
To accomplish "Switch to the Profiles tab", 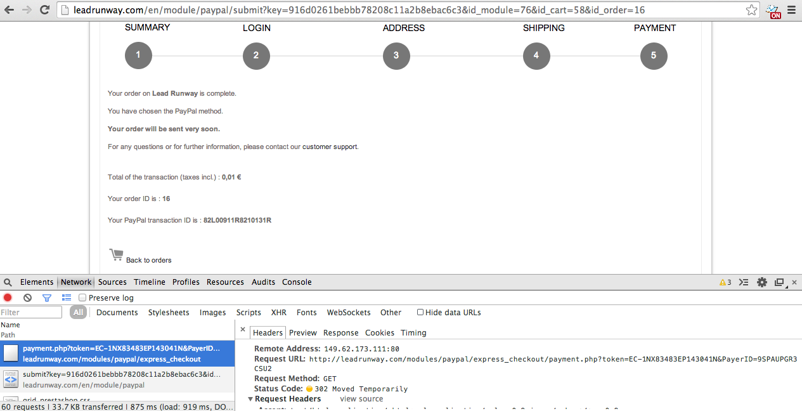I will click(x=186, y=282).
